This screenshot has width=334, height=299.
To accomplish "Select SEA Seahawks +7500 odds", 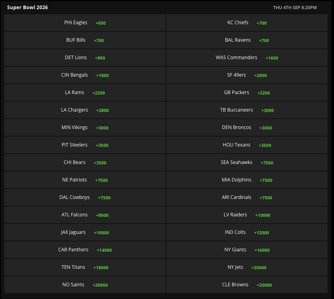I will (247, 162).
